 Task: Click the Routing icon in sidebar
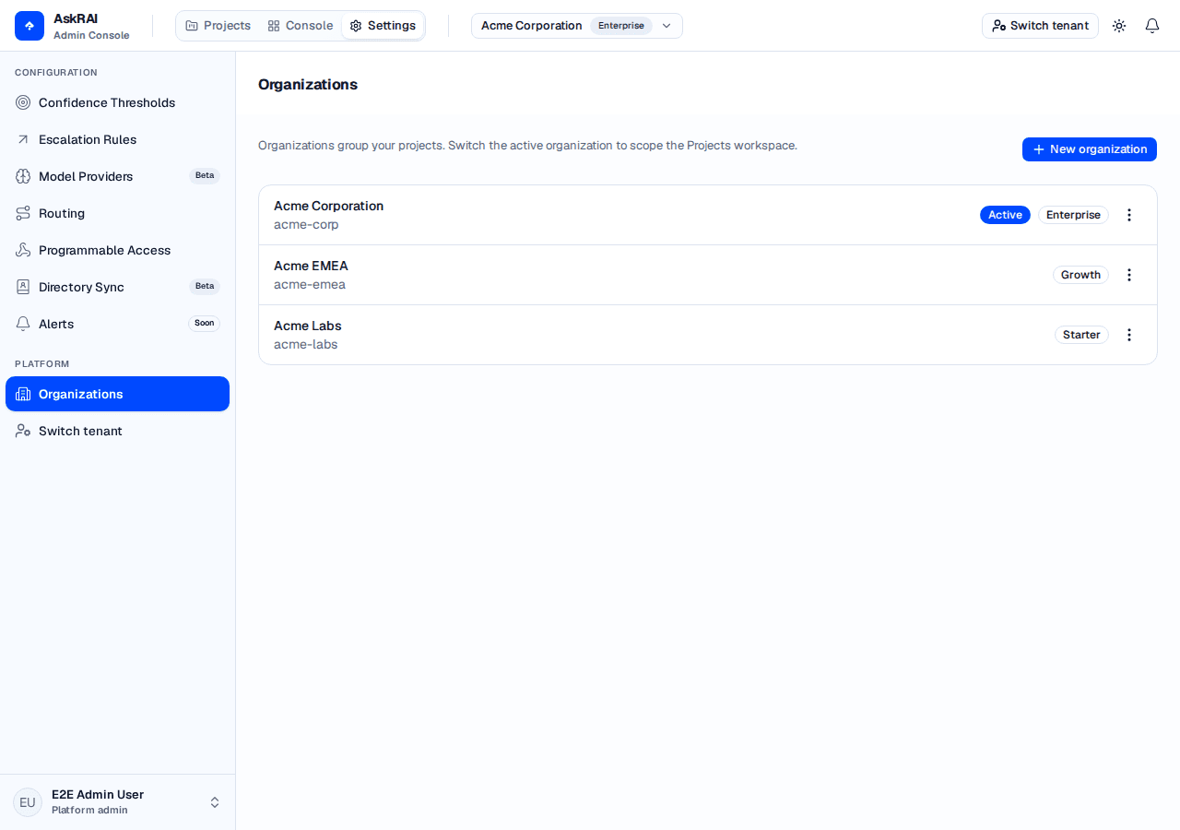coord(23,213)
